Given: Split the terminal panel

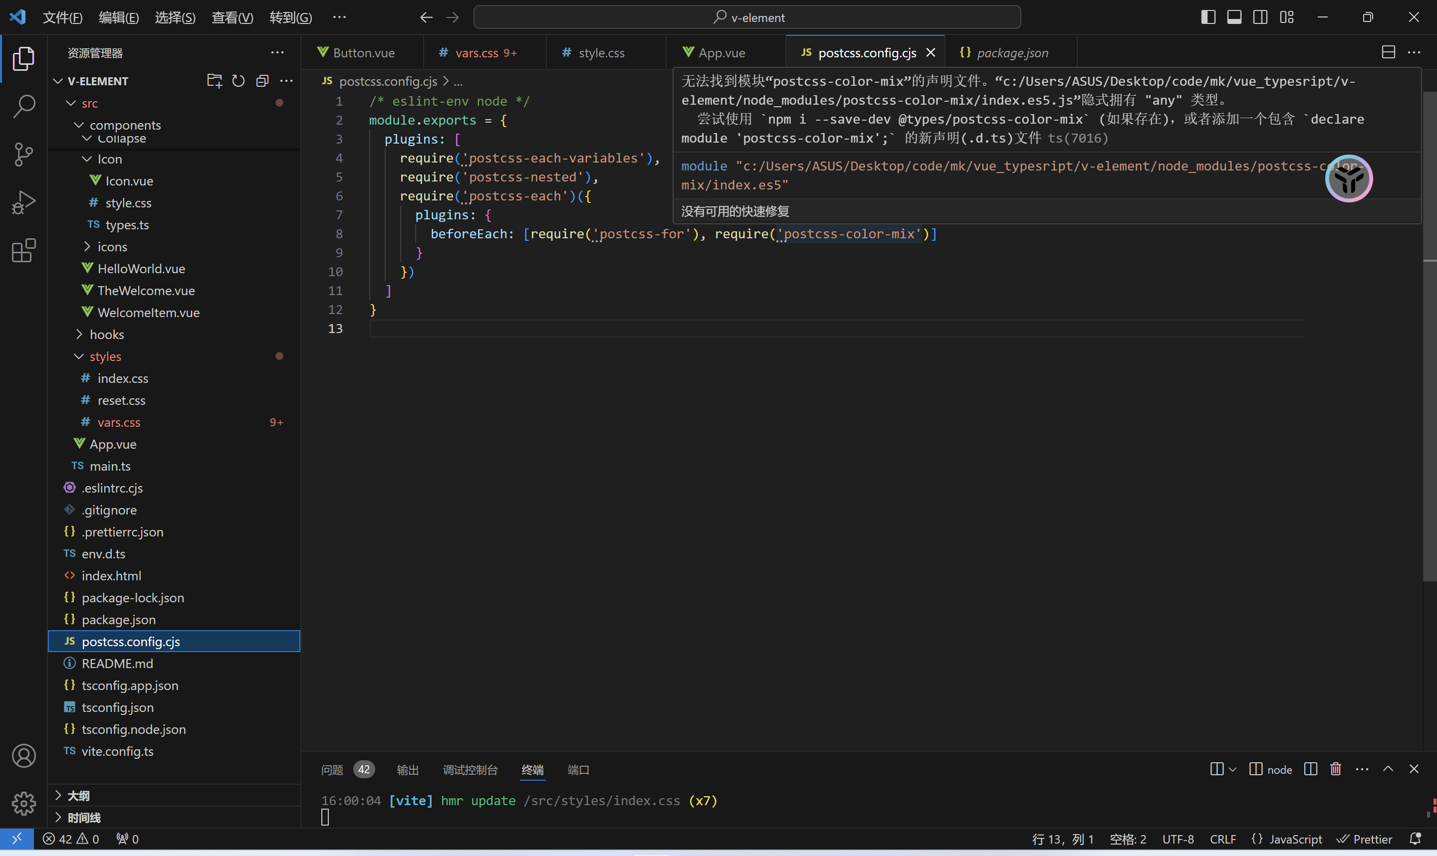Looking at the screenshot, I should pyautogui.click(x=1311, y=769).
